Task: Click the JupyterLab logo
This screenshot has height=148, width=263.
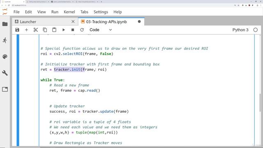Action: tap(5, 12)
